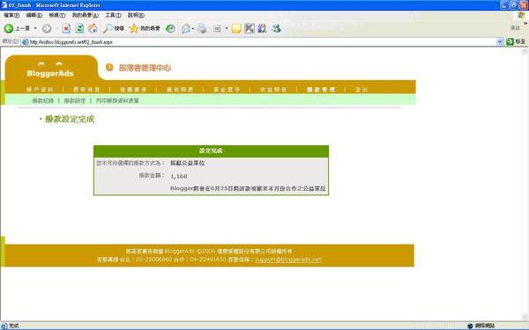Expand the Mail icon dropdown arrow
The height and width of the screenshot is (330, 529).
192,29
